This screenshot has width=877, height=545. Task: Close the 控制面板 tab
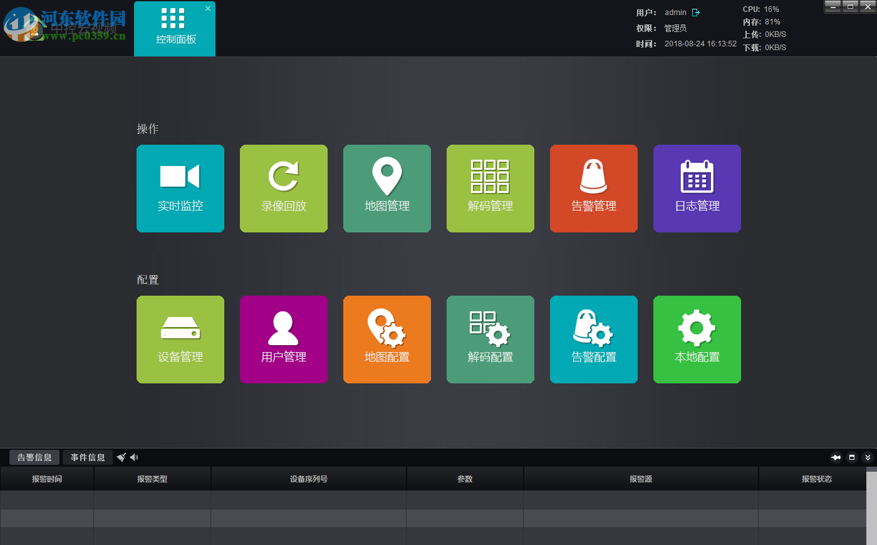click(x=208, y=9)
